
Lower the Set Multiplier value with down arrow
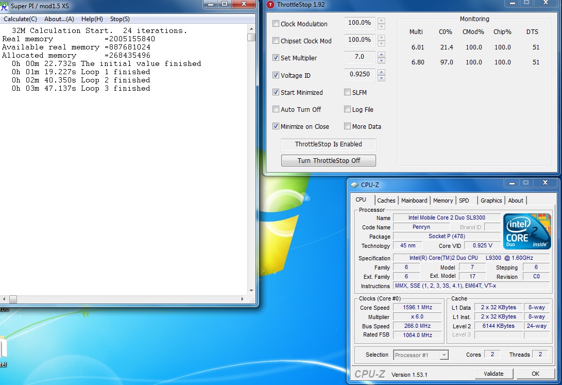[381, 61]
